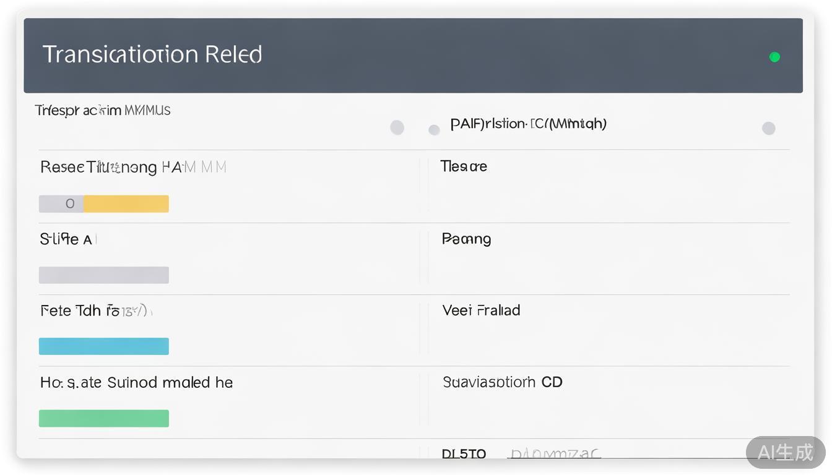This screenshot has width=832, height=475.
Task: Open the Triespr ackrim MMMUS tab
Action: tap(103, 111)
